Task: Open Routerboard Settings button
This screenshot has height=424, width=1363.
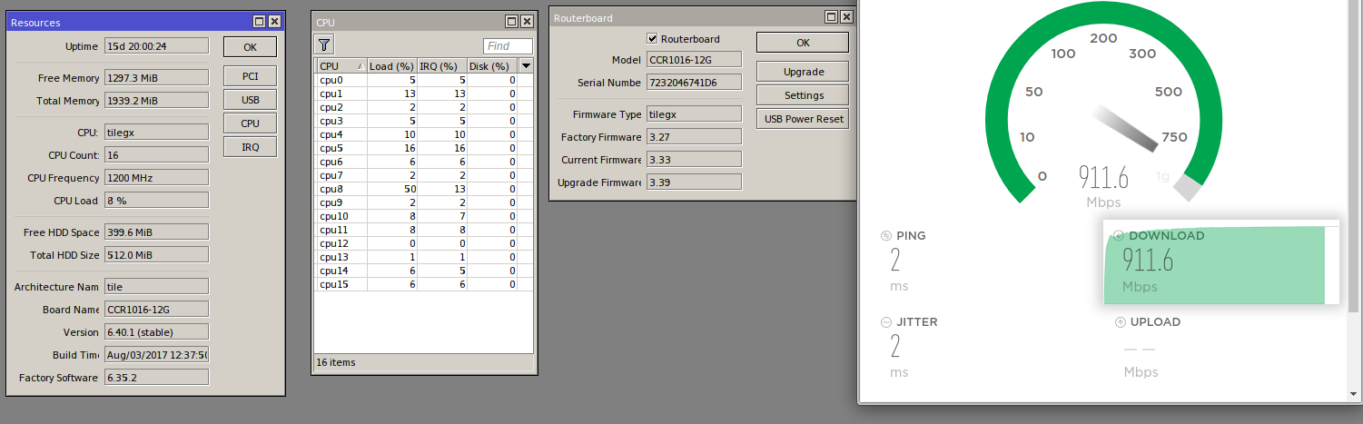Action: 803,95
